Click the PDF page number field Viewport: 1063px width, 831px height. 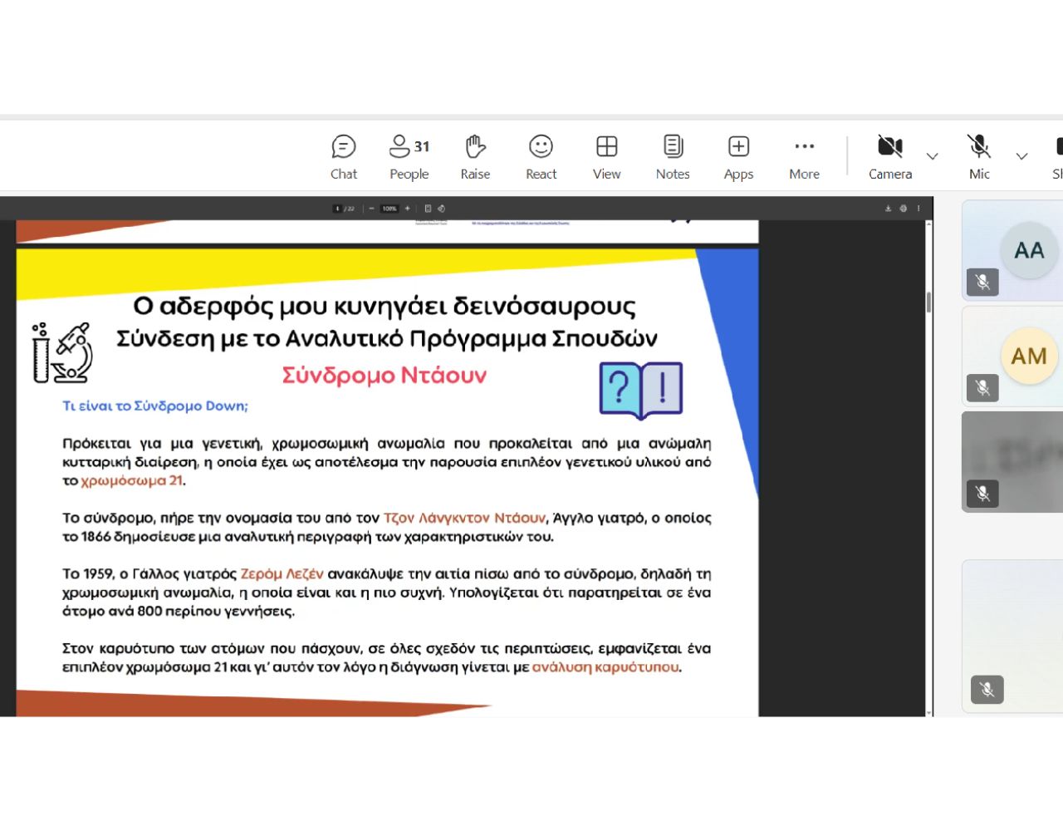(x=337, y=209)
